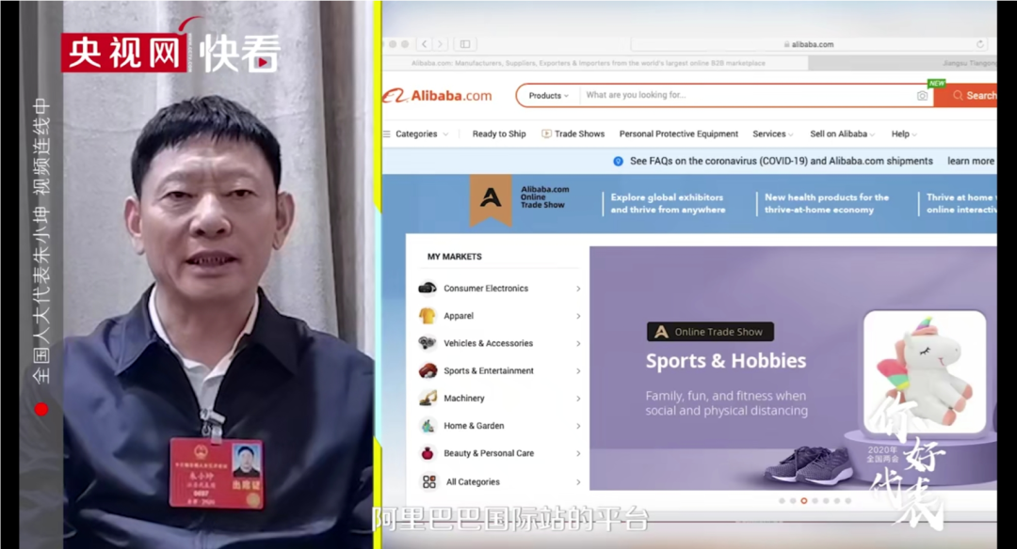Select the last carousel dot
This screenshot has height=549, width=1017.
coord(847,500)
